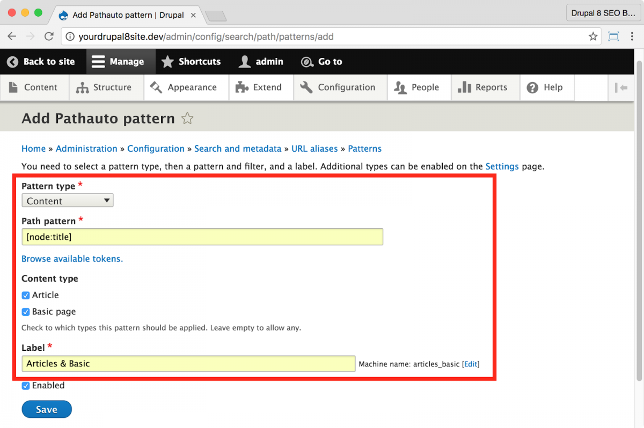Open Reports via the bar-chart icon
644x428 pixels.
coord(464,87)
